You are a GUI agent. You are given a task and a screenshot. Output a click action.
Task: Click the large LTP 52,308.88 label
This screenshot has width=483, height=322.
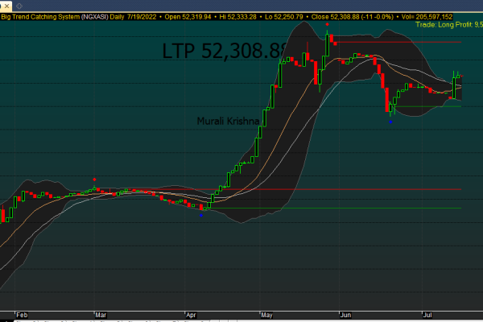tap(224, 52)
